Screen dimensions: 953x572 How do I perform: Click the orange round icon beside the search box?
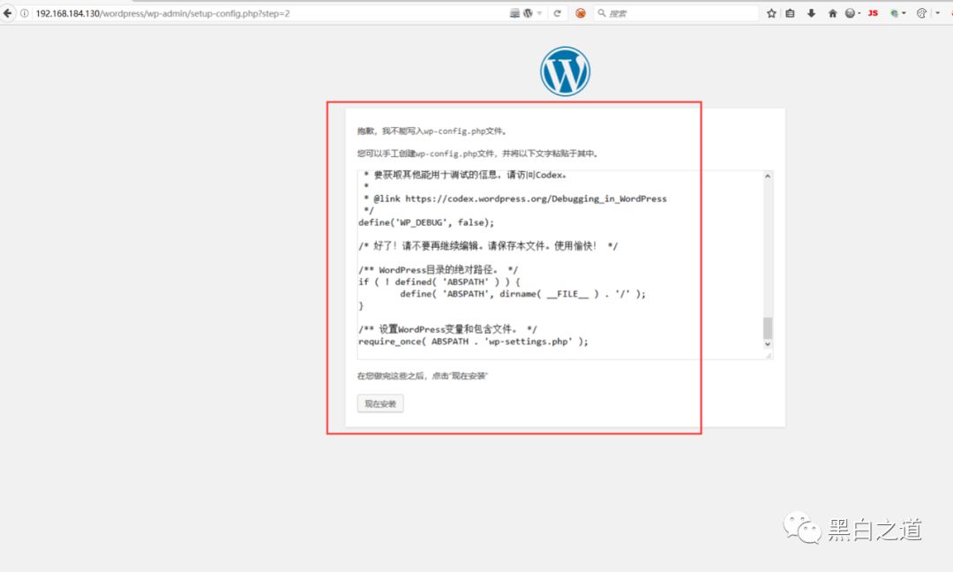tap(581, 13)
